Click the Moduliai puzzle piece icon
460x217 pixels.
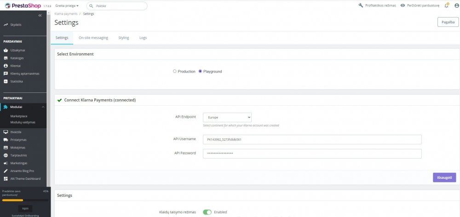pos(6,107)
